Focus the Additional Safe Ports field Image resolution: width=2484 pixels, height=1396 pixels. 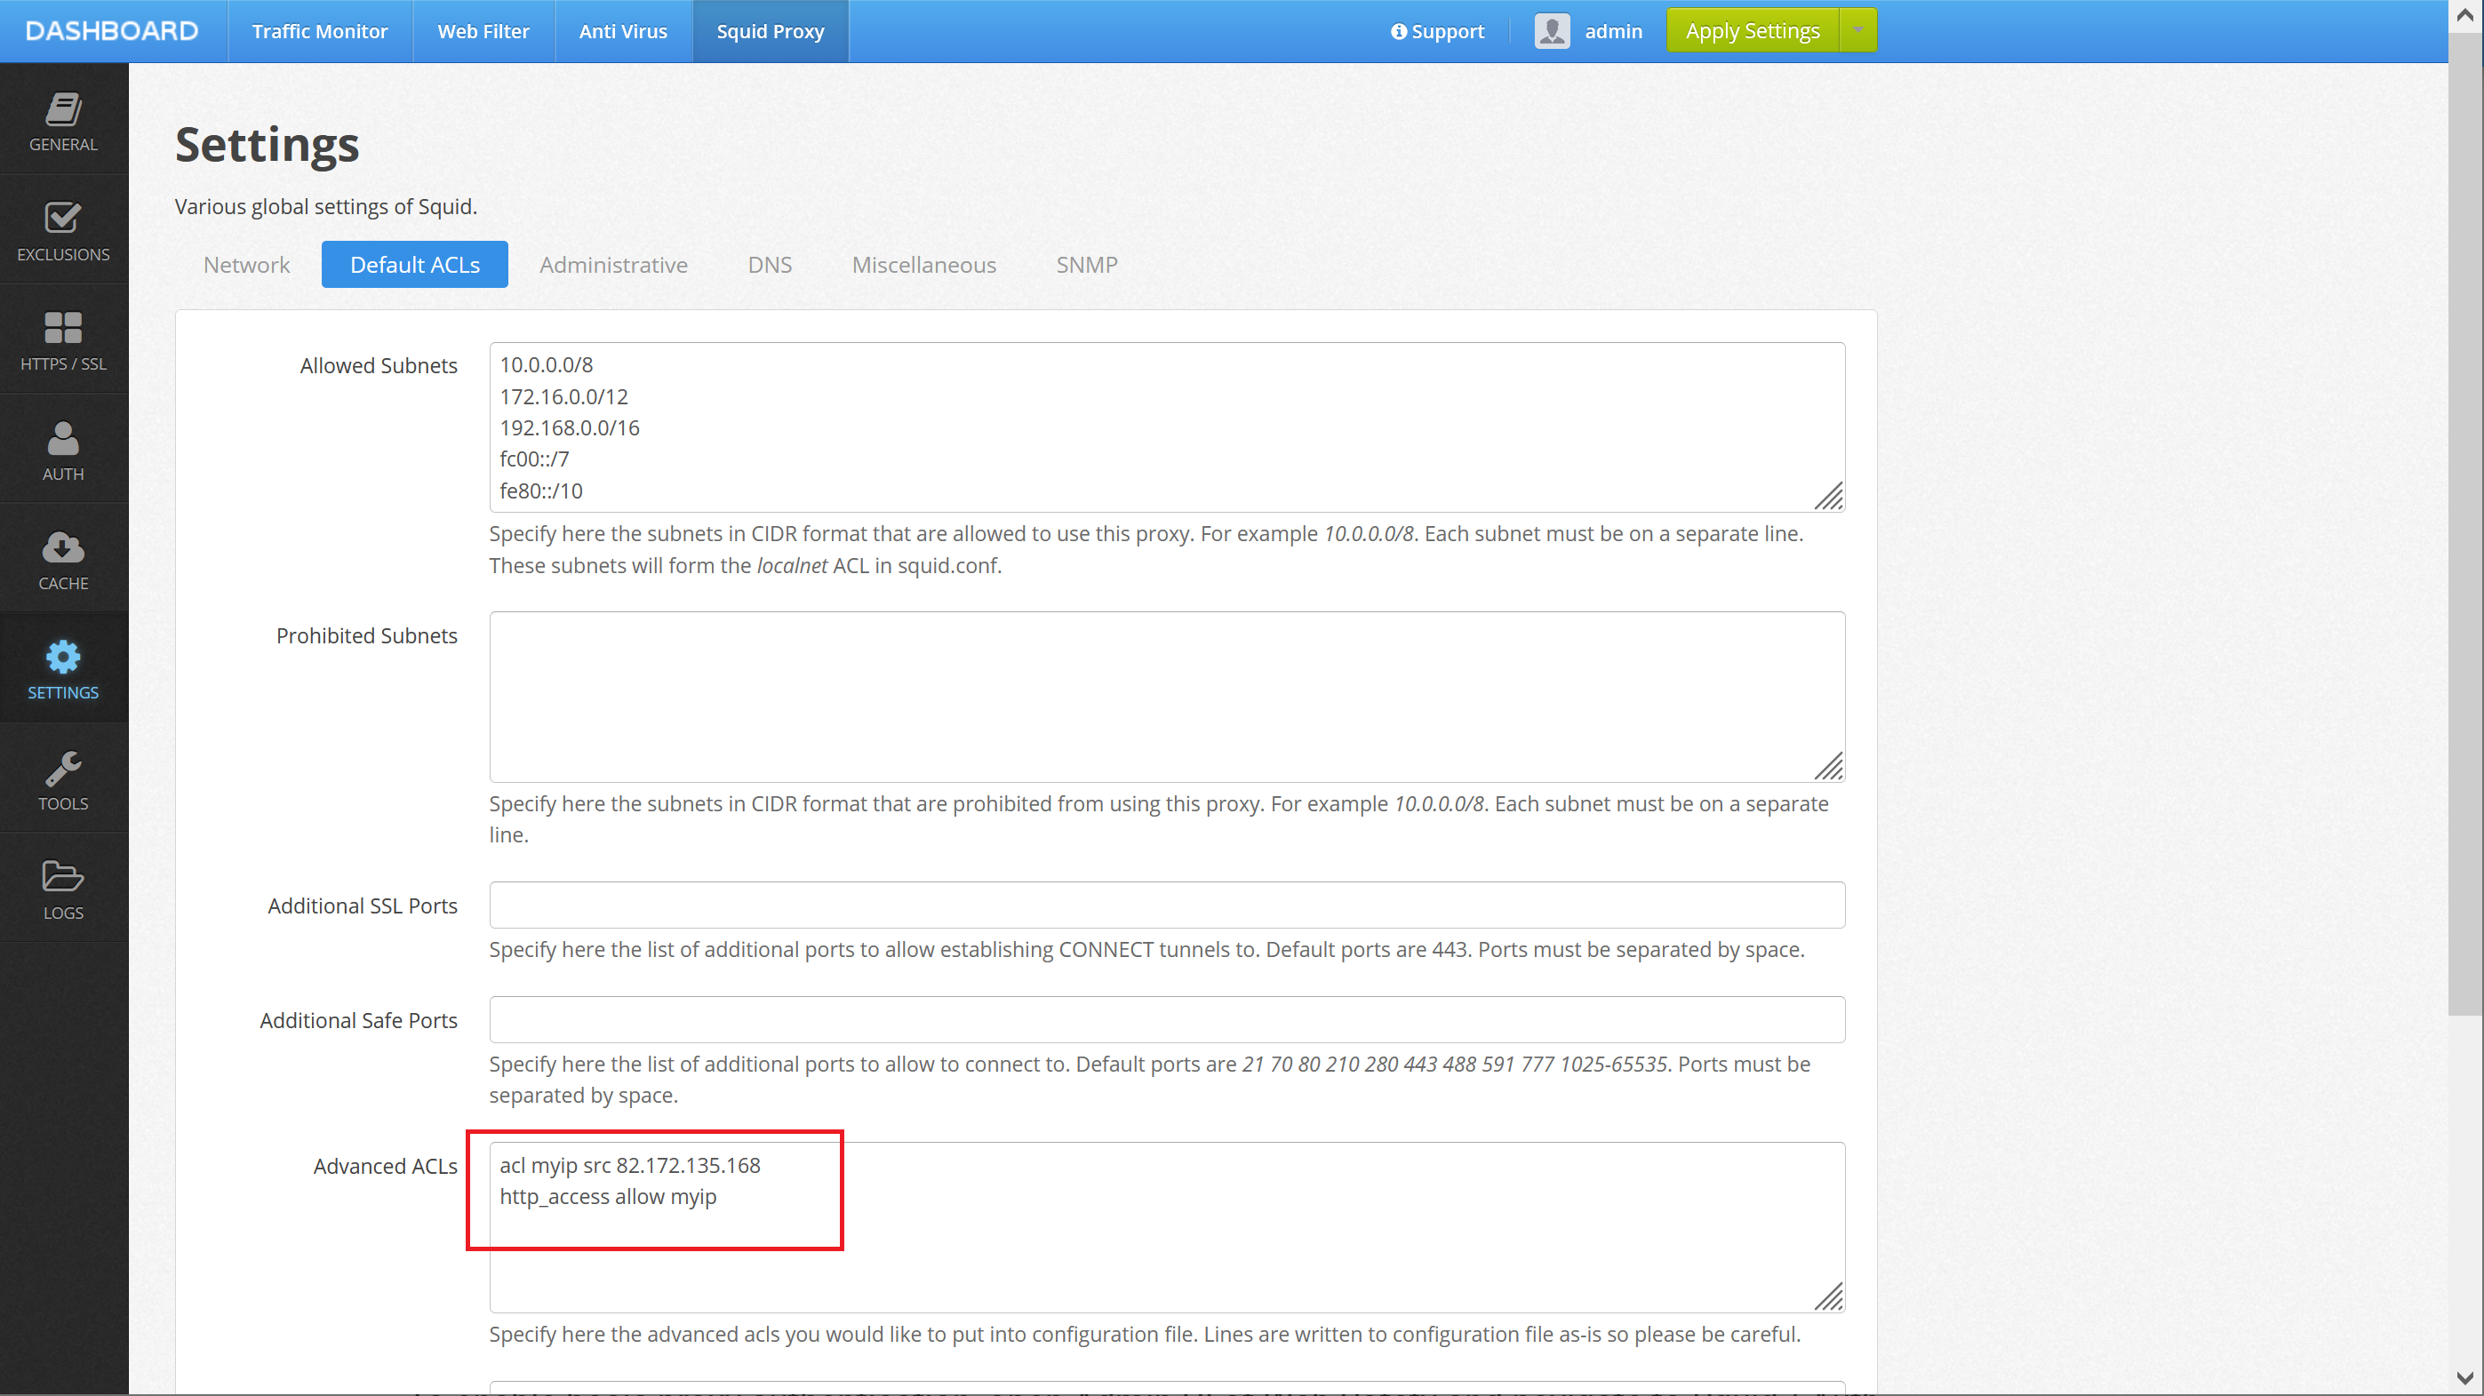coord(1167,1019)
